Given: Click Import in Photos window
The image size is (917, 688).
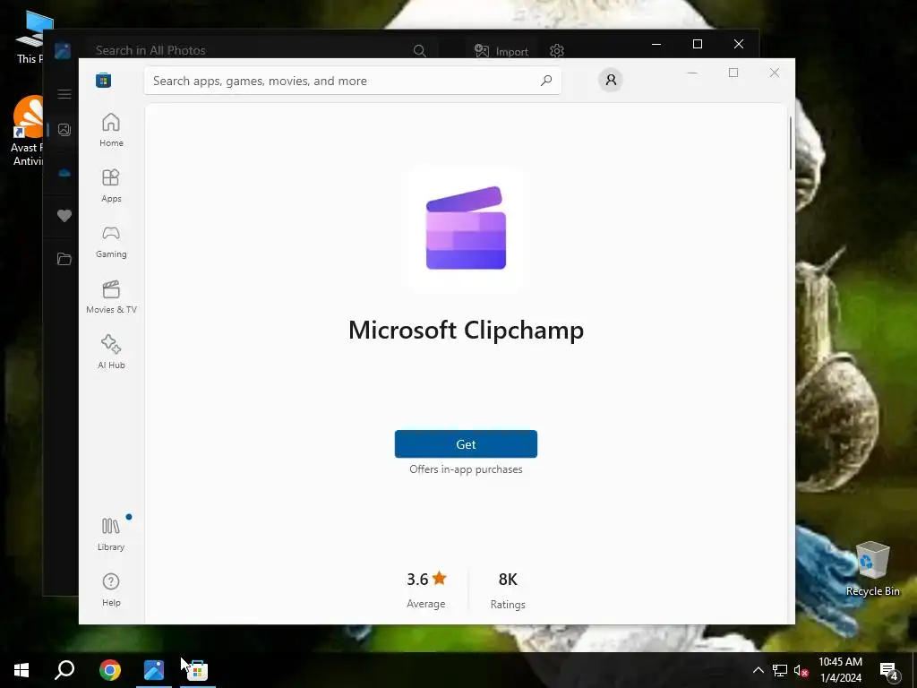Looking at the screenshot, I should pos(501,51).
